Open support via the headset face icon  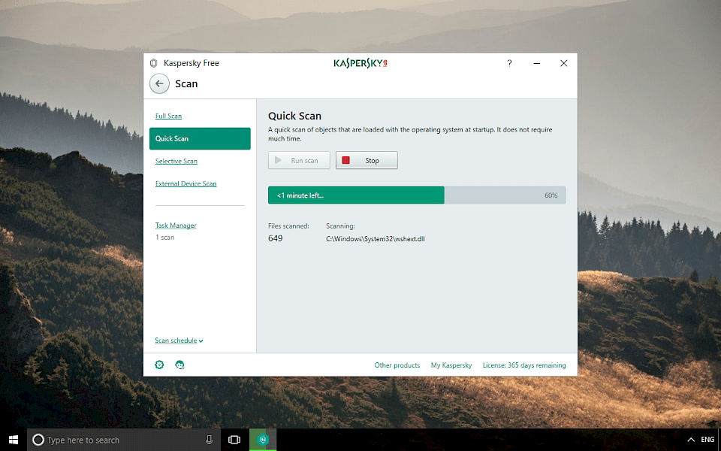coord(179,365)
